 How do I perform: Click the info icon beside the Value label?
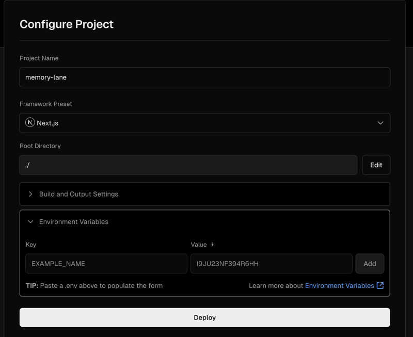pos(212,245)
